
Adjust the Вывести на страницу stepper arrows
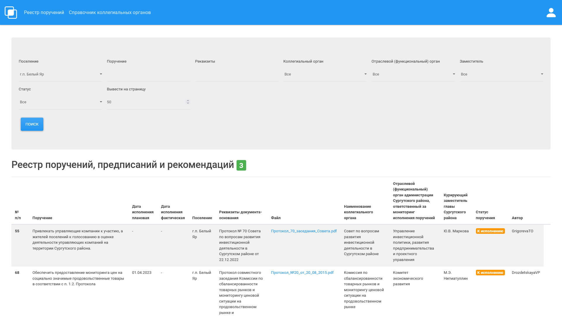coord(188,102)
